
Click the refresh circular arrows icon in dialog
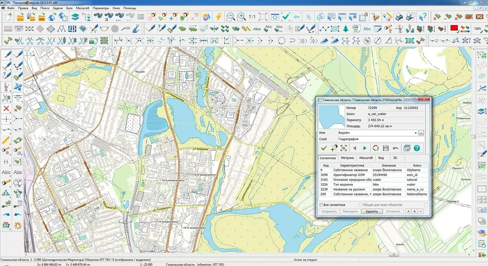(x=375, y=148)
